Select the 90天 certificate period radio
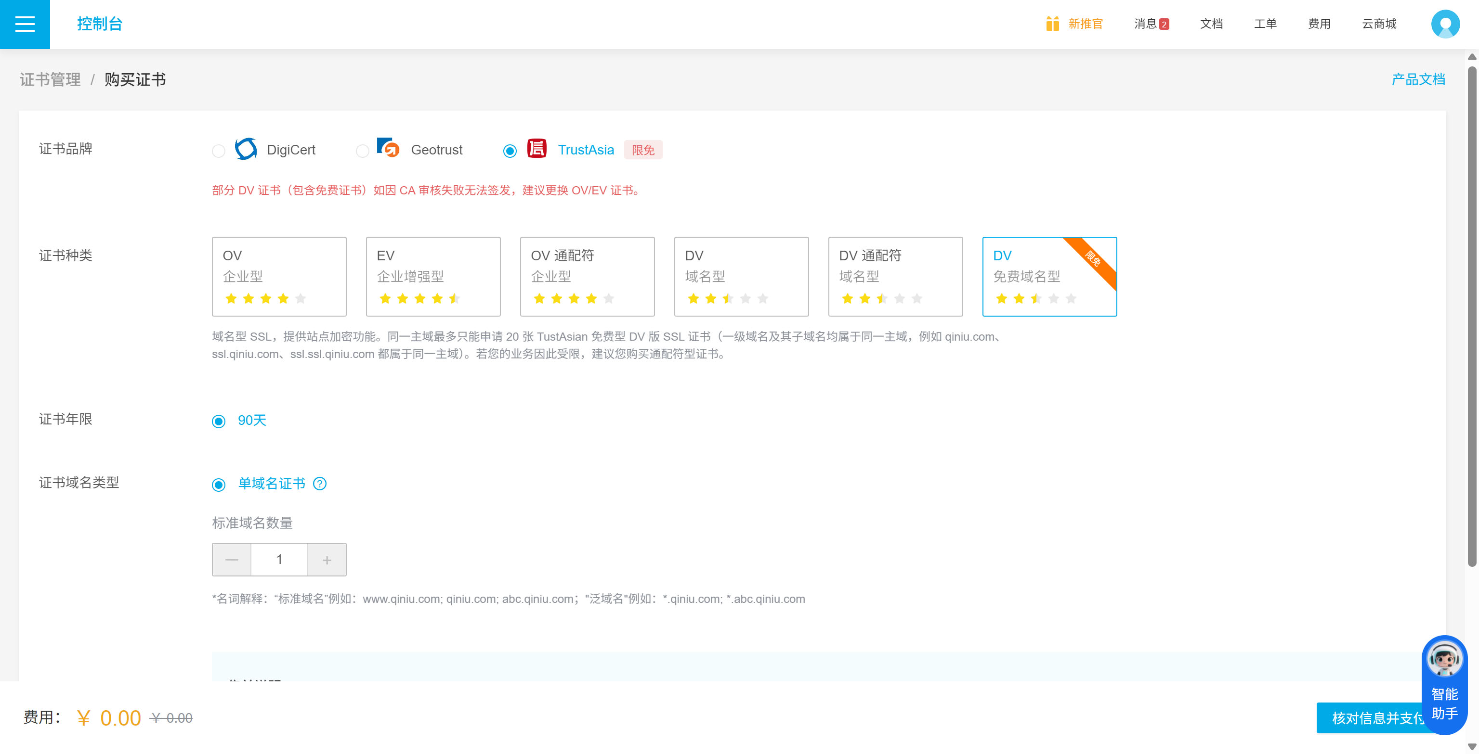 pos(219,421)
